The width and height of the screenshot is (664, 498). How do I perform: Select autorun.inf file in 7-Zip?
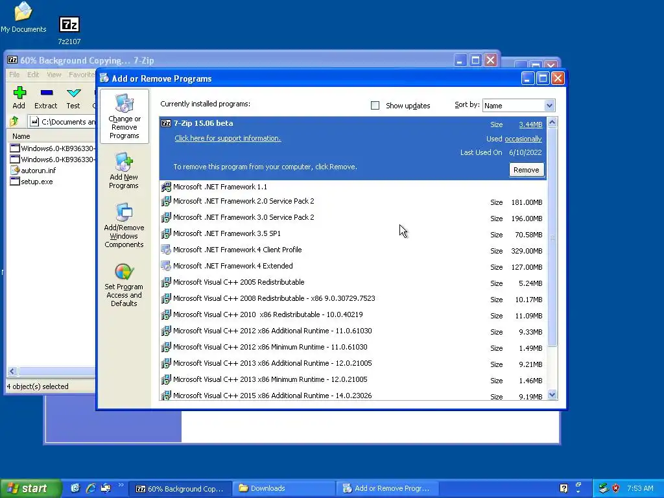click(x=33, y=171)
